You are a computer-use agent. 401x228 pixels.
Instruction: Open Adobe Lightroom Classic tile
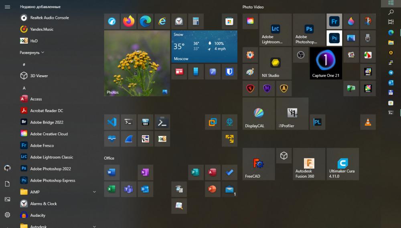(275, 30)
